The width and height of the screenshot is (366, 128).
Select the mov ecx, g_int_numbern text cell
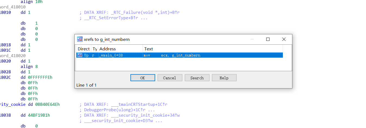point(172,55)
